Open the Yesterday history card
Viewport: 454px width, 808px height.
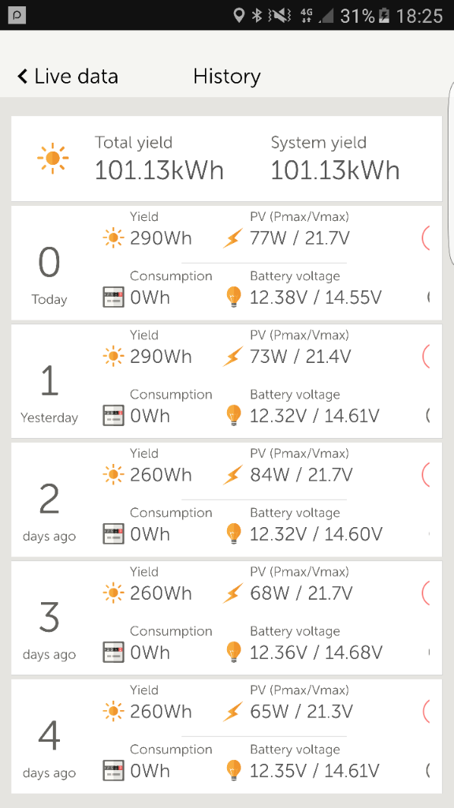[226, 381]
